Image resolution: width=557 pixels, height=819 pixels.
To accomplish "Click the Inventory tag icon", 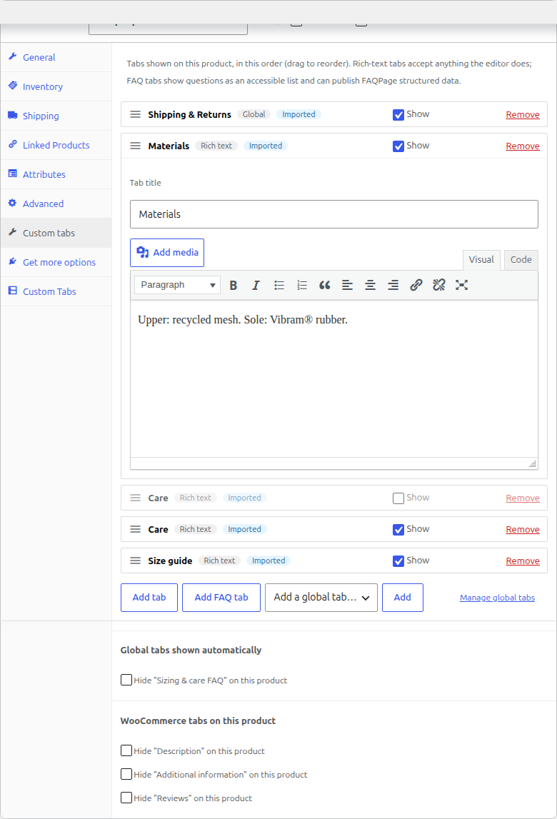I will coord(13,86).
